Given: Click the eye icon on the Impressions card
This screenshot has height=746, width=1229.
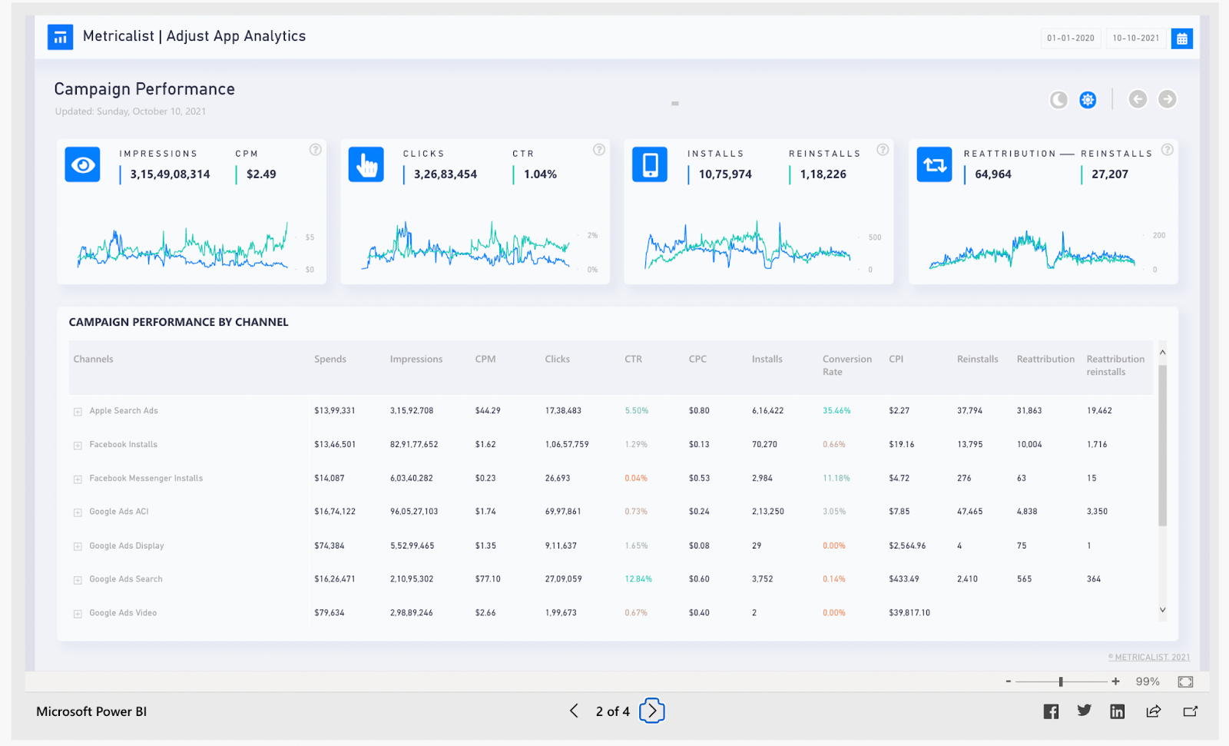Looking at the screenshot, I should (81, 164).
